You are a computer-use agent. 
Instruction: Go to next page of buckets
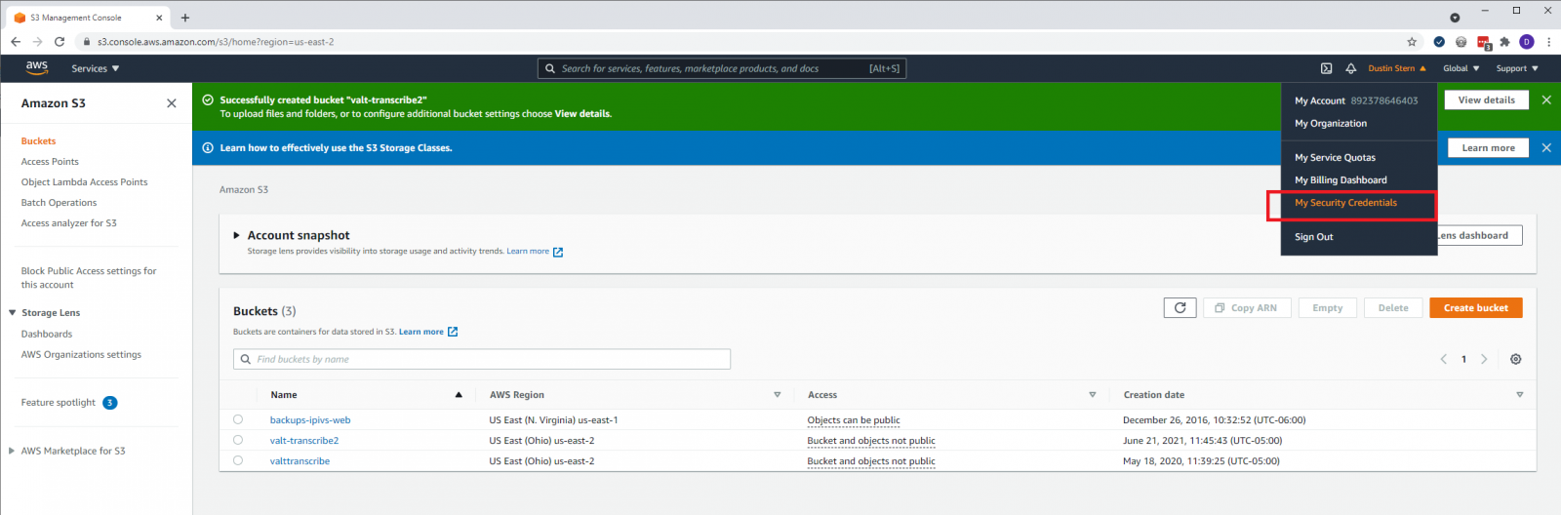point(1484,359)
